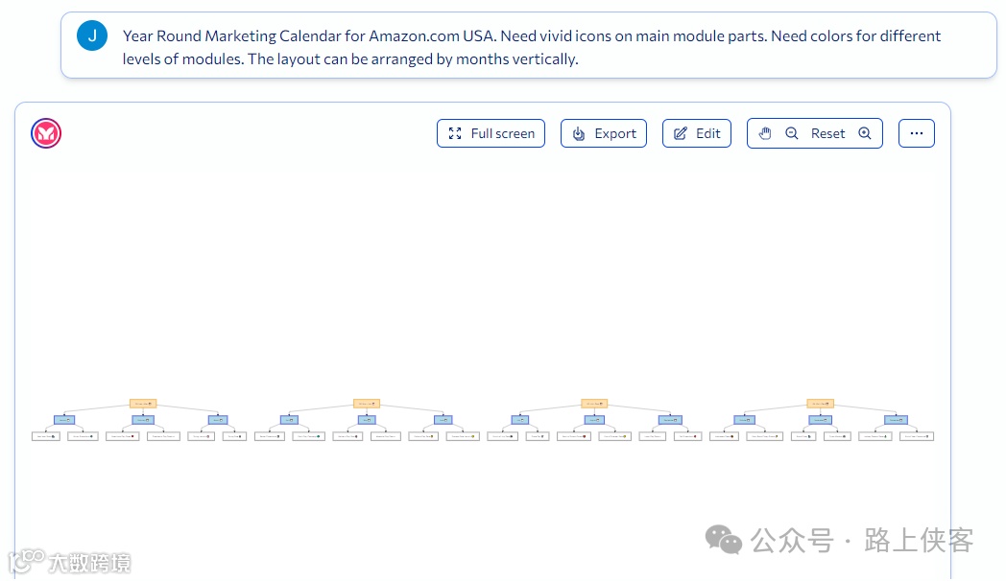Click the blue user avatar "J"
The width and height of the screenshot is (1006, 581).
(92, 36)
